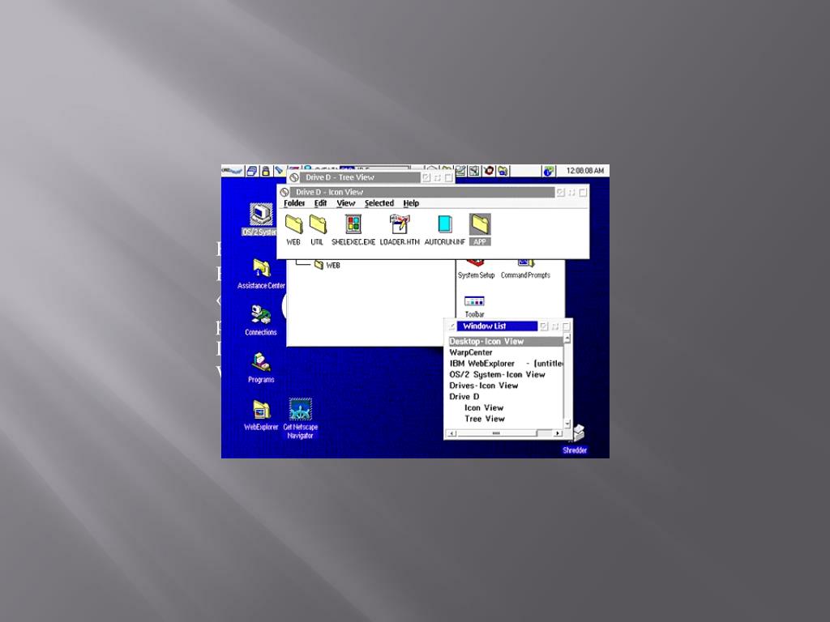Click Window List scroll up arrow
Image resolution: width=830 pixels, height=622 pixels.
(x=567, y=338)
